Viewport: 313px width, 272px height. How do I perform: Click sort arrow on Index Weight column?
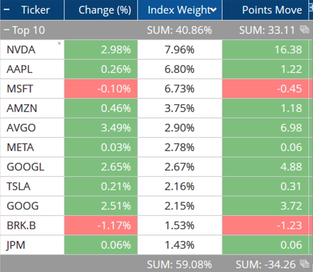[213, 10]
